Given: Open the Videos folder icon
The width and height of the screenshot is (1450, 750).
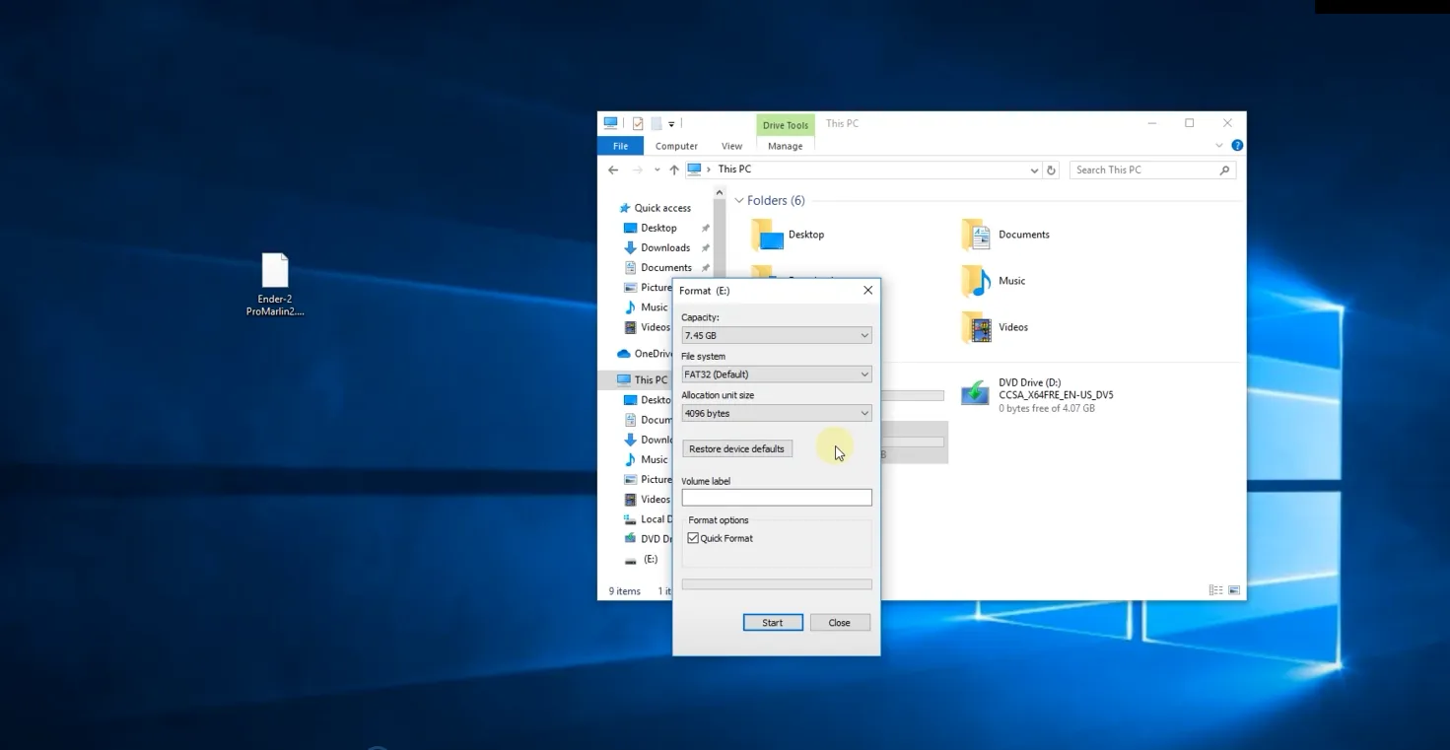Looking at the screenshot, I should tap(976, 327).
